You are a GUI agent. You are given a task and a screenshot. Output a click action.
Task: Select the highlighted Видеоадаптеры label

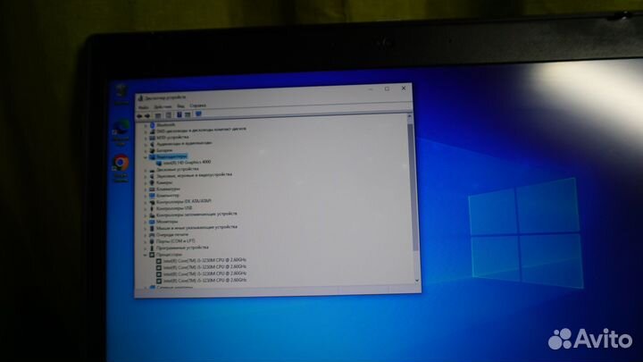(171, 156)
